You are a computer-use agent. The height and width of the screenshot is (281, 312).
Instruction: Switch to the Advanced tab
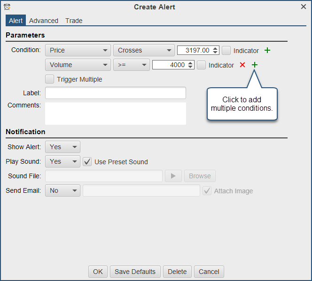click(44, 21)
